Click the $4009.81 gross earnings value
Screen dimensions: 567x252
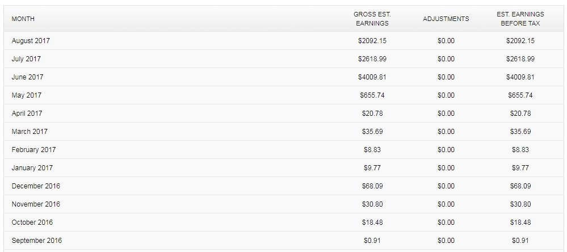(x=372, y=77)
